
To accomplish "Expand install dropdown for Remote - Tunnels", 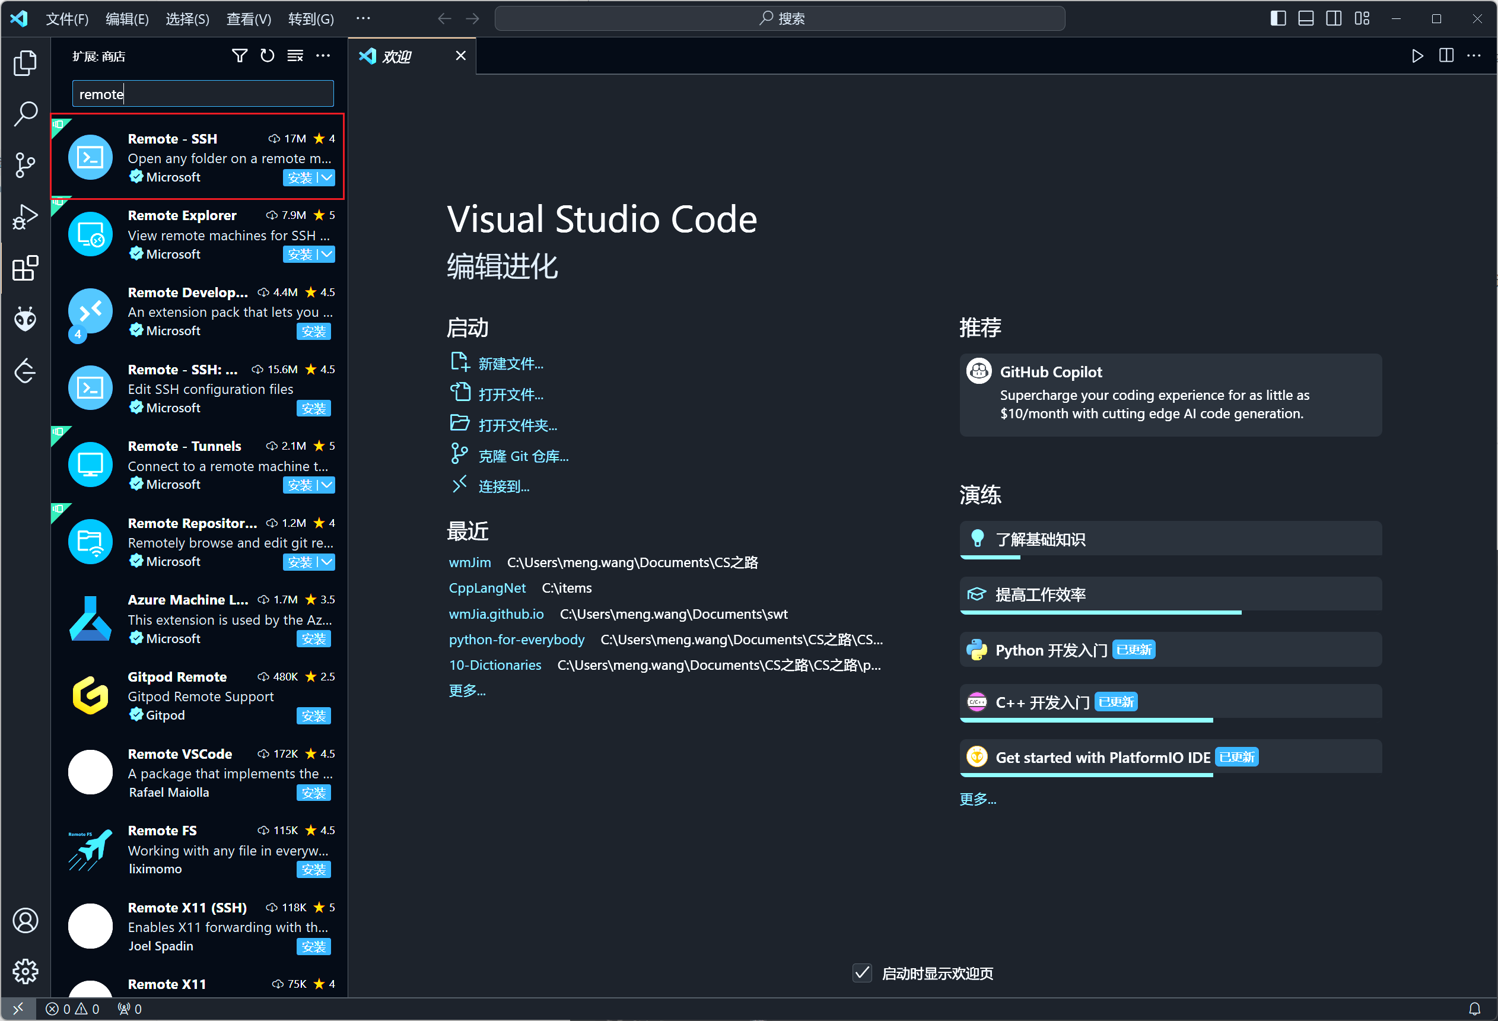I will [327, 485].
